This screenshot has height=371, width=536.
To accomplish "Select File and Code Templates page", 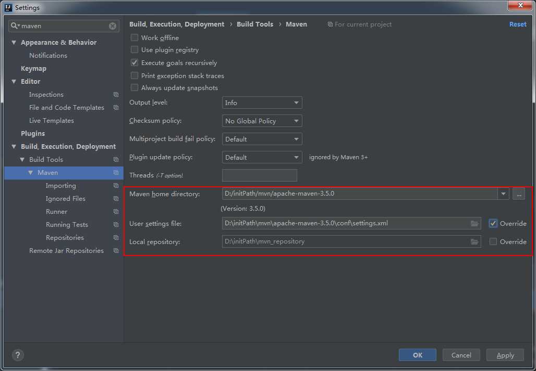I will [67, 107].
